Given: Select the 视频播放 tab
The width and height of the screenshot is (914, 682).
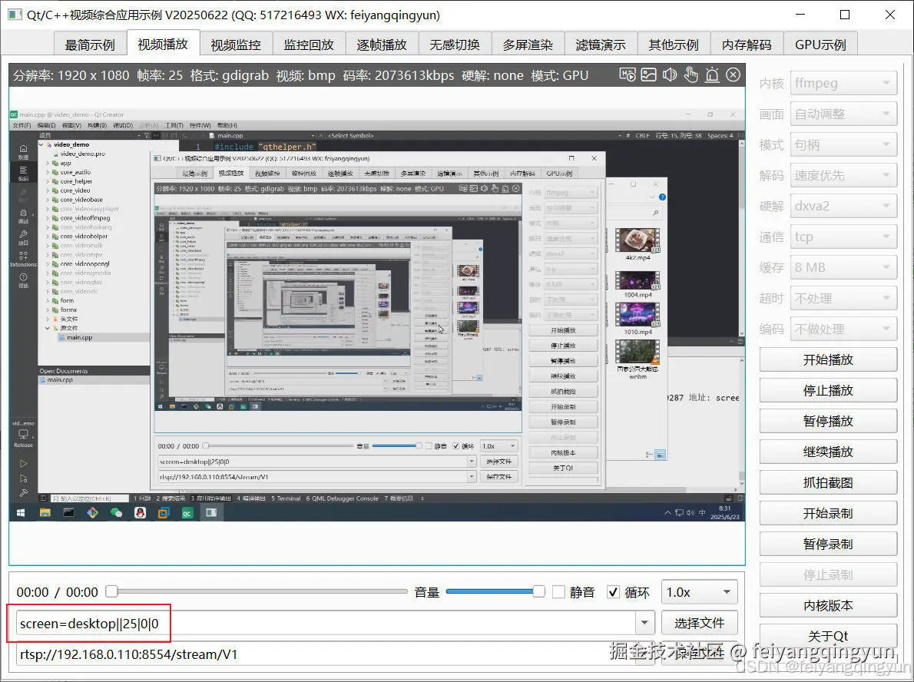Looking at the screenshot, I should [163, 44].
